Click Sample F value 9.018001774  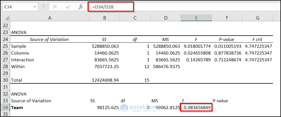tap(197, 46)
